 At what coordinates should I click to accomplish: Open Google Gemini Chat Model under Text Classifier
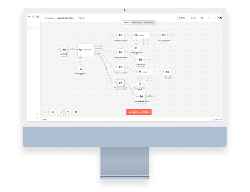[x=81, y=69]
